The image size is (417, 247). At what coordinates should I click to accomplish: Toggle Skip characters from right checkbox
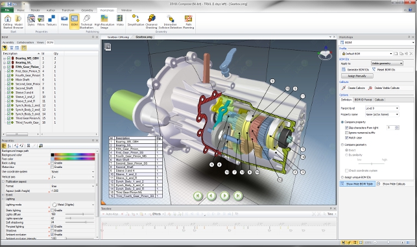(x=346, y=128)
